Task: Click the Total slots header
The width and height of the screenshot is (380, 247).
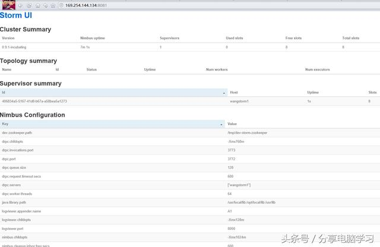Action: [351, 38]
